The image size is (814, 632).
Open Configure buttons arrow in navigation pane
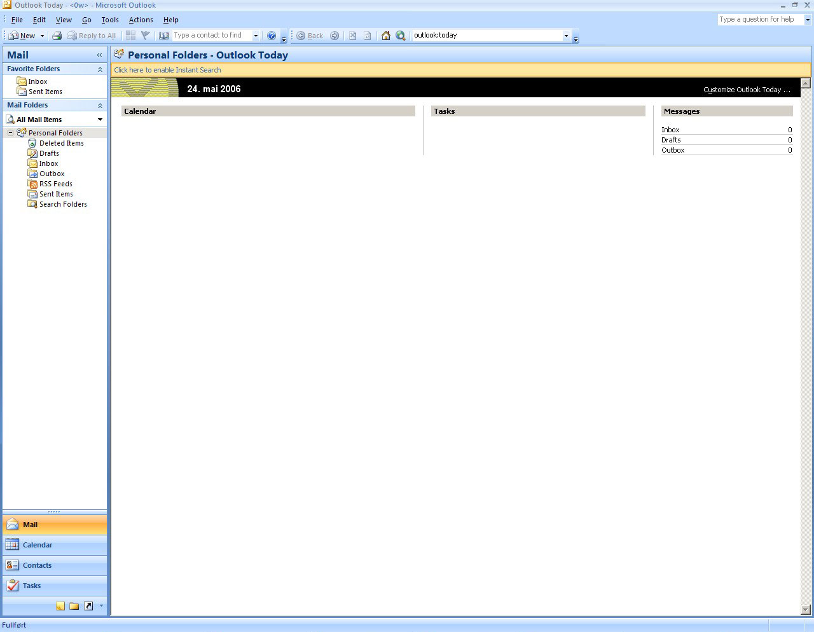pyautogui.click(x=100, y=606)
